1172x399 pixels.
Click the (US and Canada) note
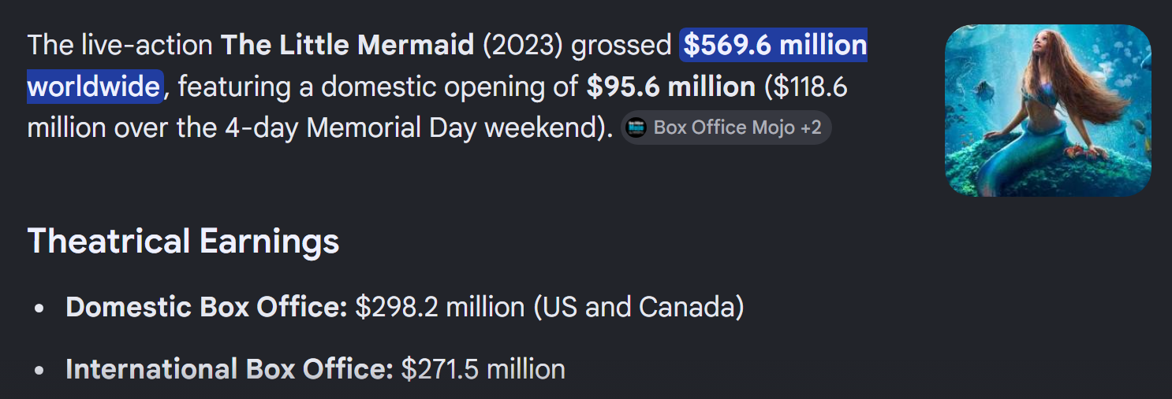638,307
